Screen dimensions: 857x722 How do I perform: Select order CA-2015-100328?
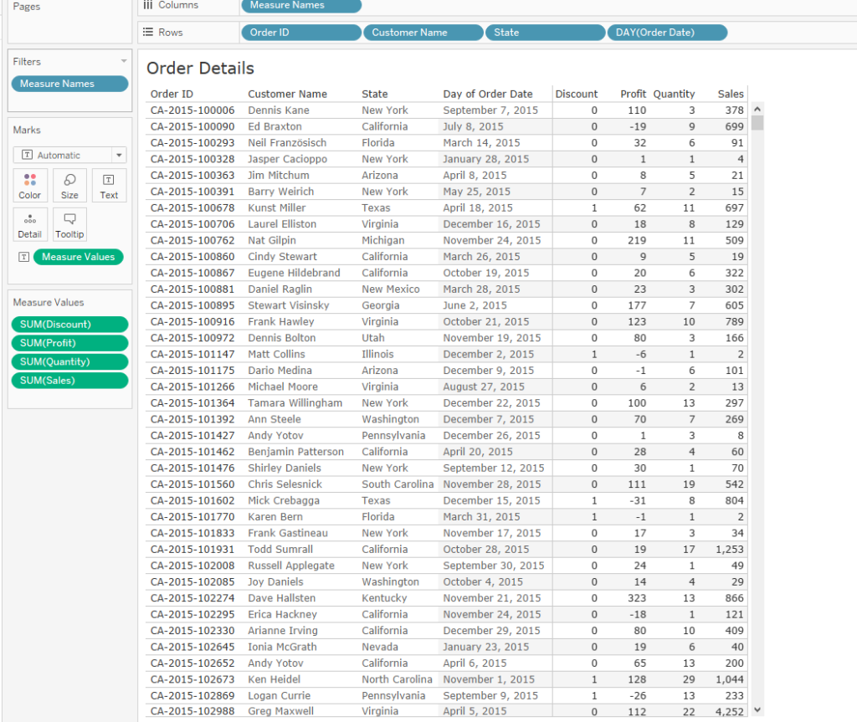[x=192, y=159]
